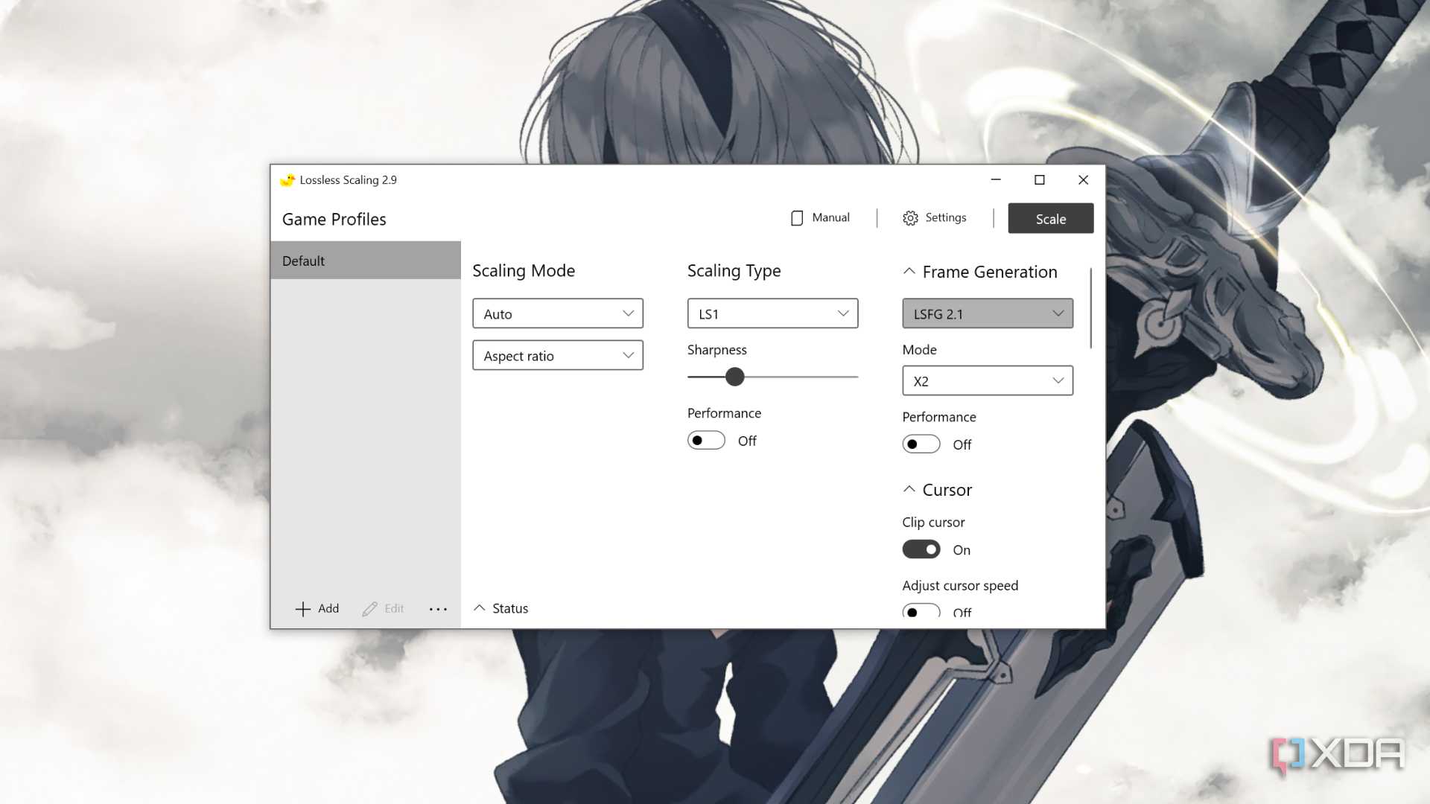Viewport: 1430px width, 804px height.
Task: Open the LS1 scaling type dropdown
Action: 772,313
